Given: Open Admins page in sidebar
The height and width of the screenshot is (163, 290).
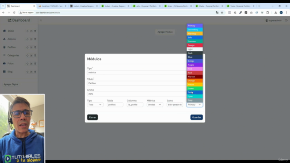Looking at the screenshot, I should pos(11,39).
